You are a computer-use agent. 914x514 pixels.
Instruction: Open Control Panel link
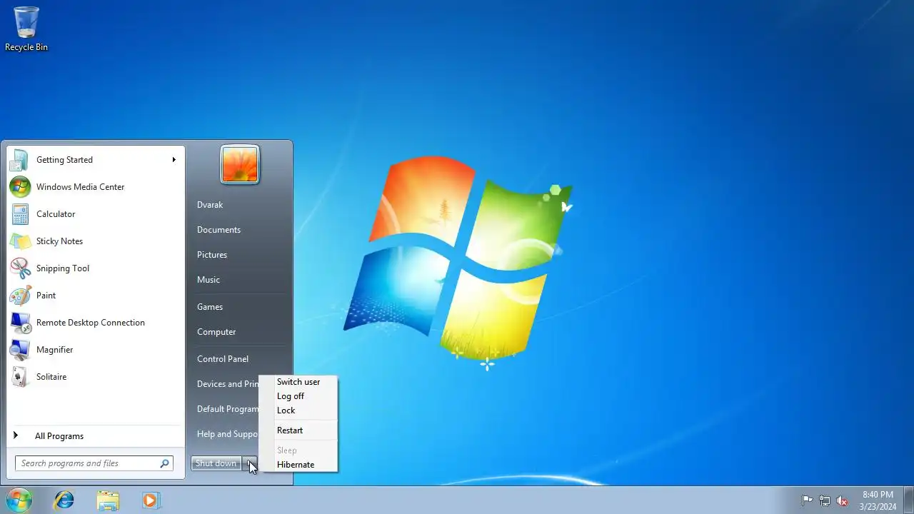[223, 359]
